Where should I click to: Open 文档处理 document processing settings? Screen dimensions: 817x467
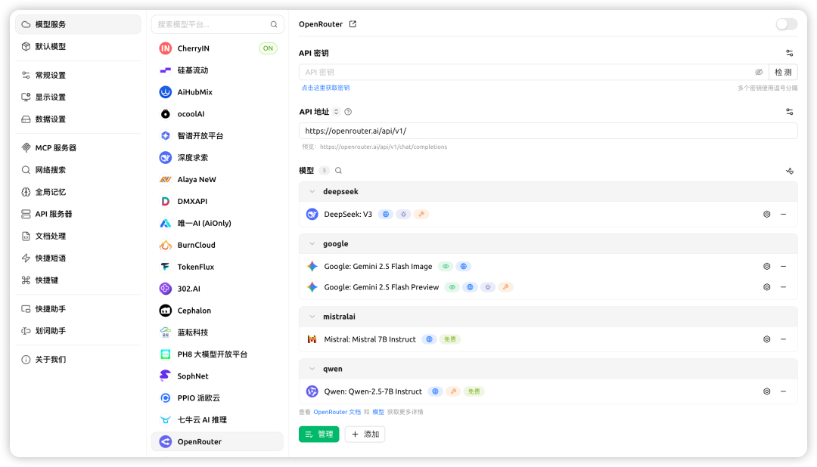[78, 236]
